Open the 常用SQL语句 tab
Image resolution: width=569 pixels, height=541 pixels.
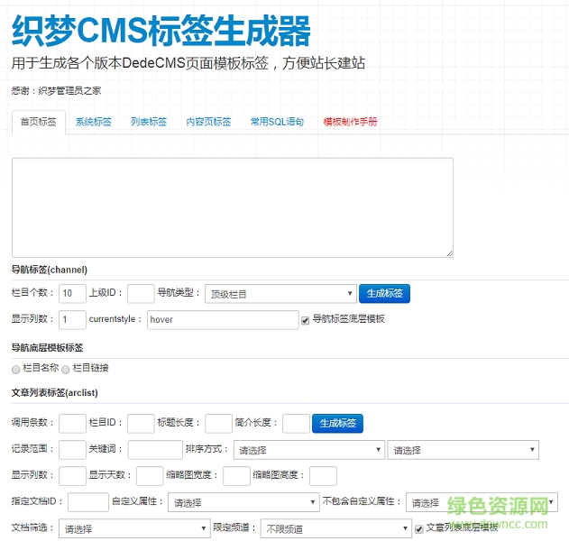click(x=277, y=122)
